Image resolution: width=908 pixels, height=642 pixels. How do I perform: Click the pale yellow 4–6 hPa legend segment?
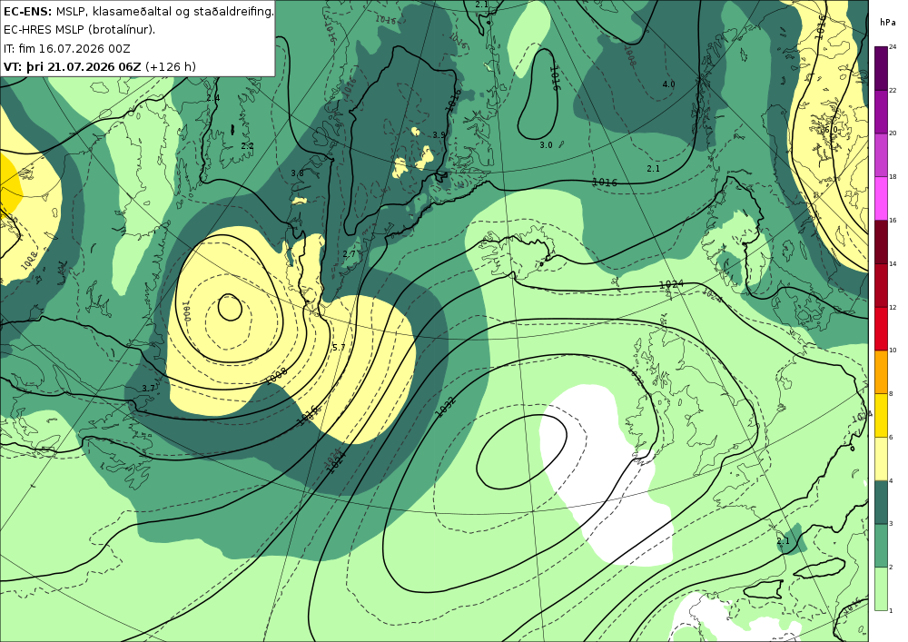click(882, 459)
